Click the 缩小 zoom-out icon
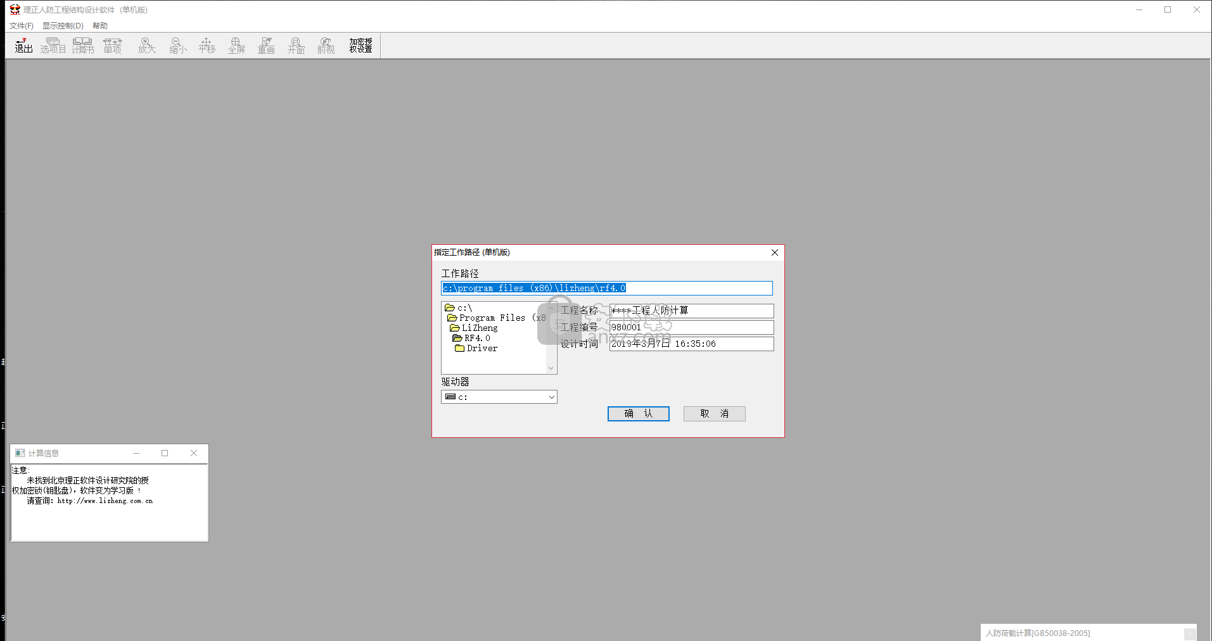The image size is (1212, 641). 178,46
